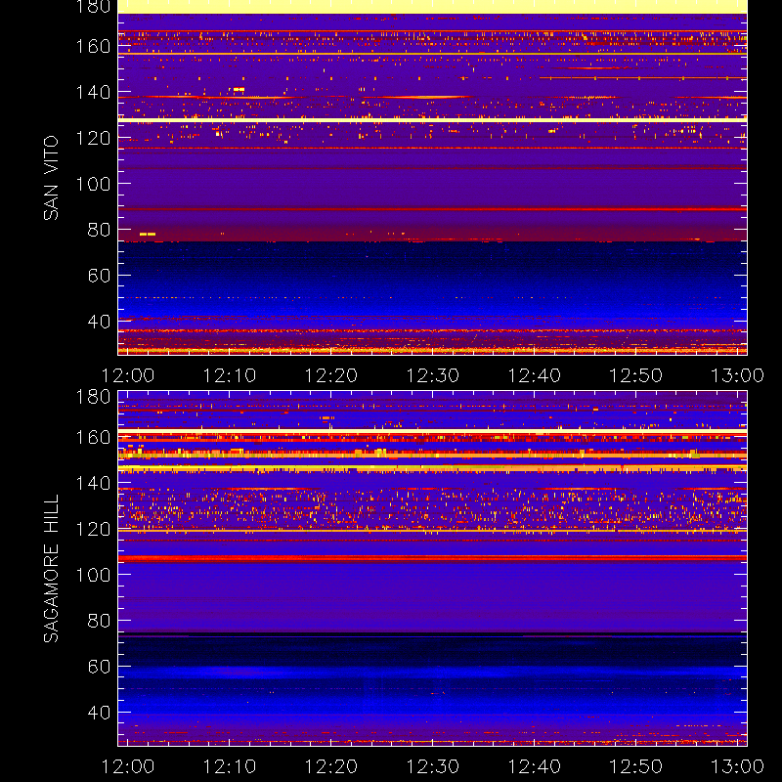Viewport: 782px width, 782px height.
Task: Pick the 12:00 time label of San Vito plot
Action: 128,375
